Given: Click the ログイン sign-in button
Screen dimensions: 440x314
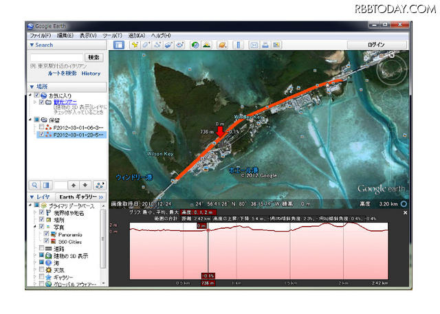Looking at the screenshot, I should 377,45.
